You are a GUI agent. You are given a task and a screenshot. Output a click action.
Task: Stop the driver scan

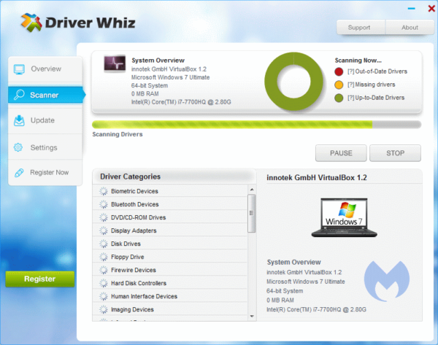tap(395, 153)
